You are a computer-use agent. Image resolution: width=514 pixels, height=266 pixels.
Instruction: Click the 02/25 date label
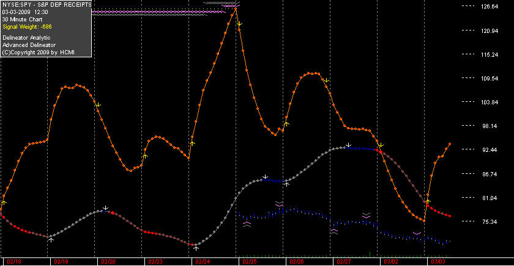coord(250,262)
